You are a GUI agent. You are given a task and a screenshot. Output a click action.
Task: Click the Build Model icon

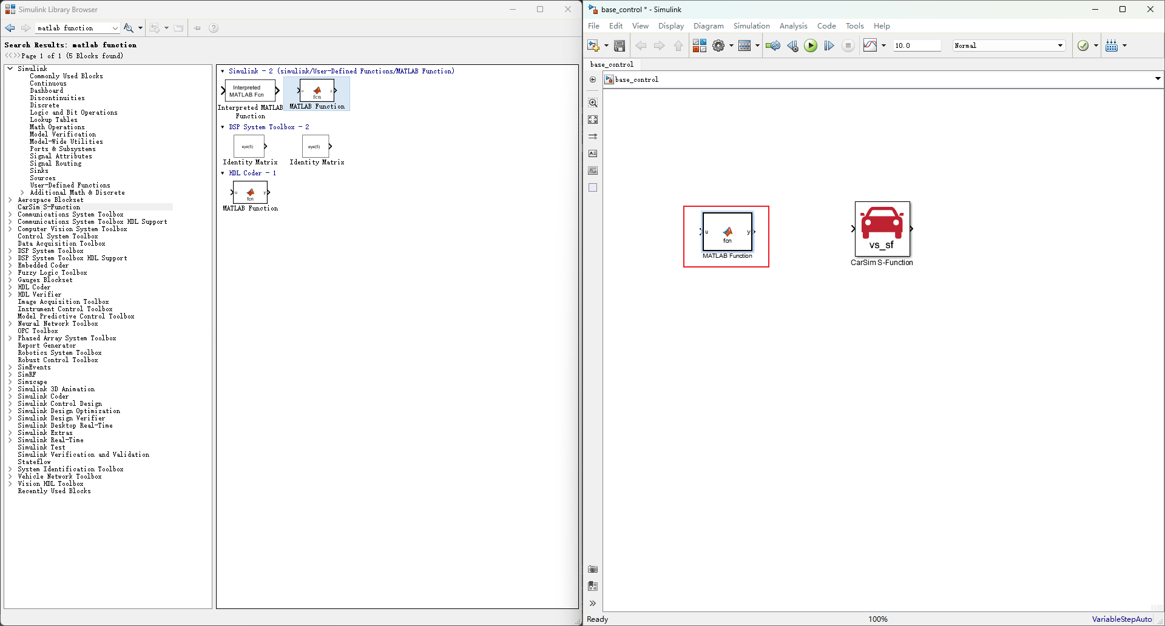pos(1112,45)
